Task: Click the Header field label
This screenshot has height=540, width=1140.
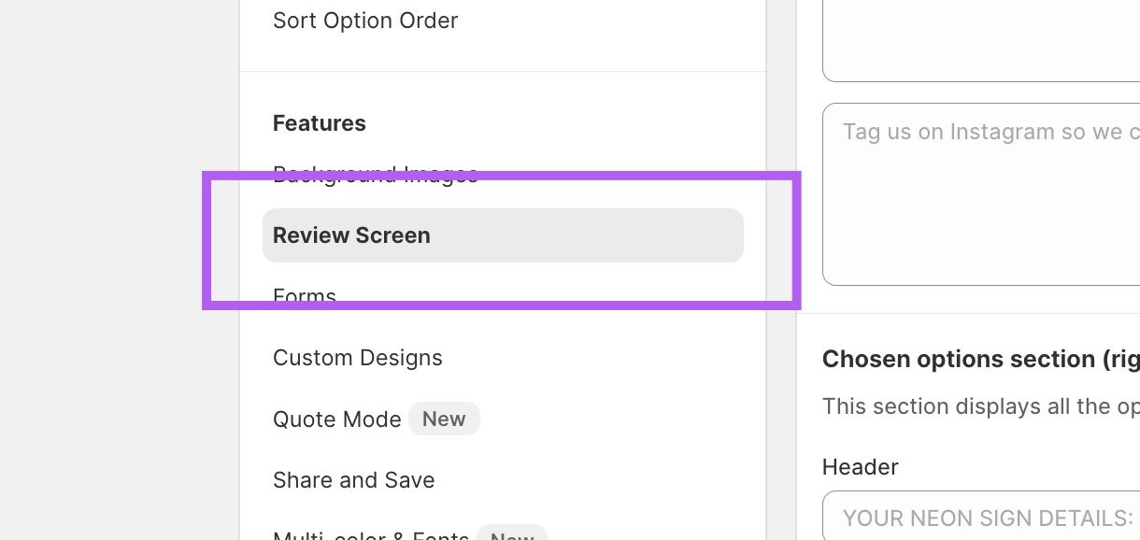Action: (x=860, y=466)
